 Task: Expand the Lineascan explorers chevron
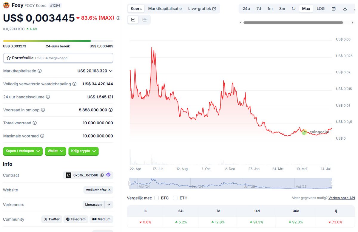point(109,205)
